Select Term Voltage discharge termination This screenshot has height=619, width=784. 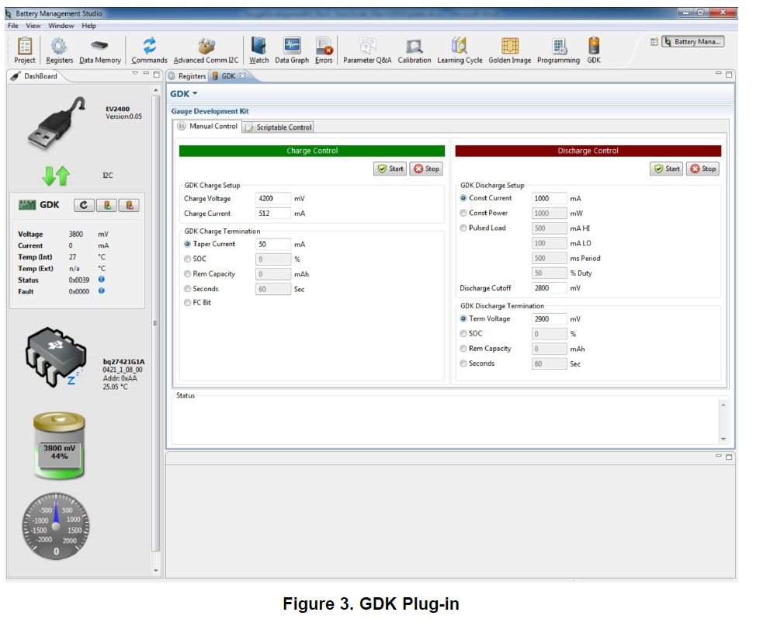tap(463, 318)
